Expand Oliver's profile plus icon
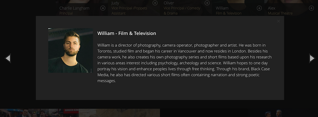The width and height of the screenshot is (318, 117). [207, 3]
